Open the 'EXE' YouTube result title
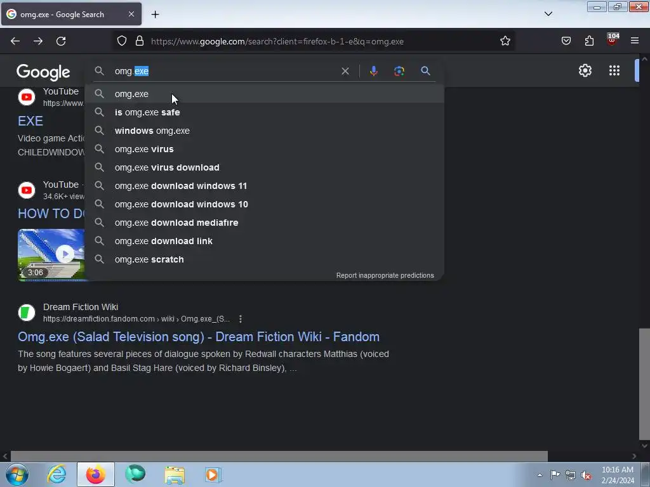 (x=30, y=121)
